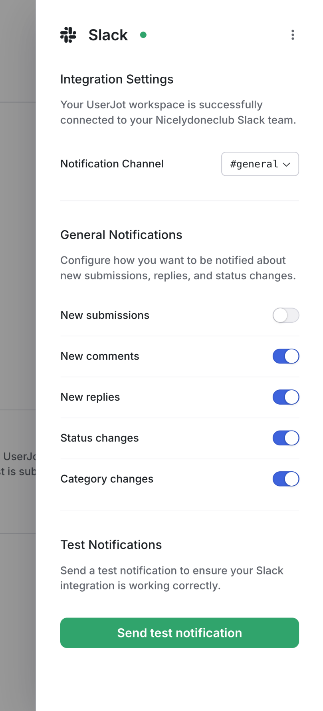Image resolution: width=323 pixels, height=711 pixels.
Task: Click the dimmed backdrop to dismiss panel
Action: 18,355
